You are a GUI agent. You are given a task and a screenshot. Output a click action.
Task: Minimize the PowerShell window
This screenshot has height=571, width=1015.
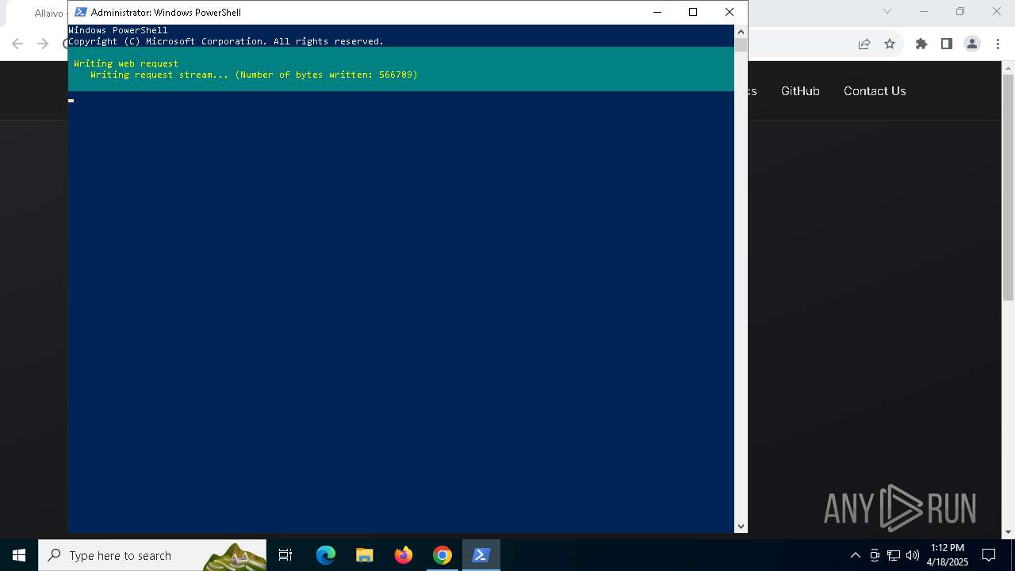(x=657, y=12)
